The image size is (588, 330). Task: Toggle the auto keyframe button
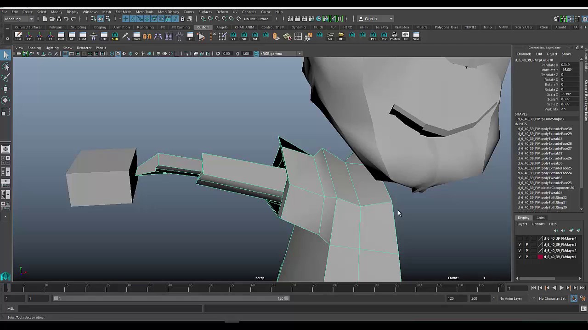(x=574, y=298)
